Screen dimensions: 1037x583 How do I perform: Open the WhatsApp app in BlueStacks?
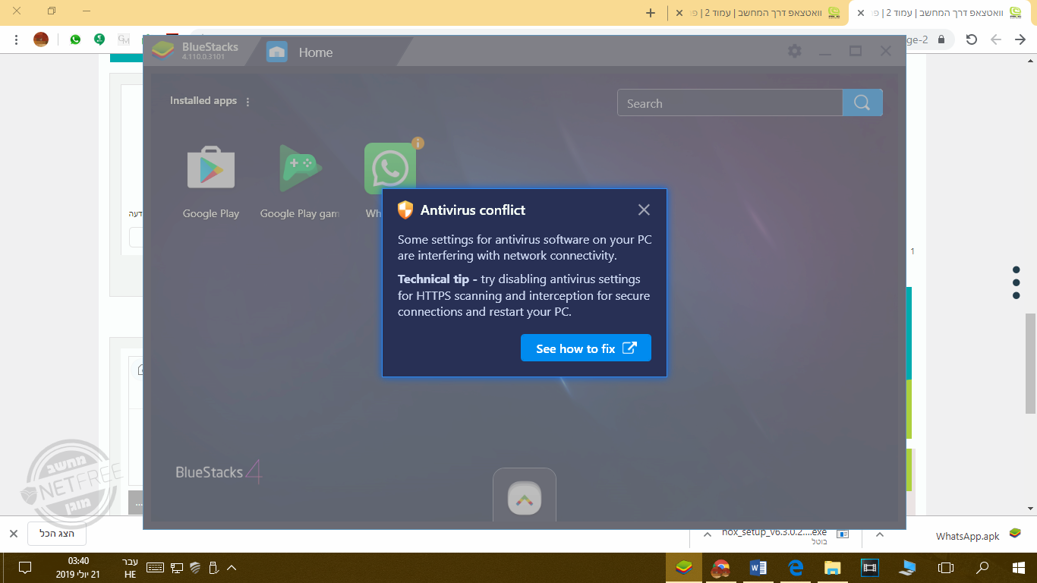coord(390,169)
